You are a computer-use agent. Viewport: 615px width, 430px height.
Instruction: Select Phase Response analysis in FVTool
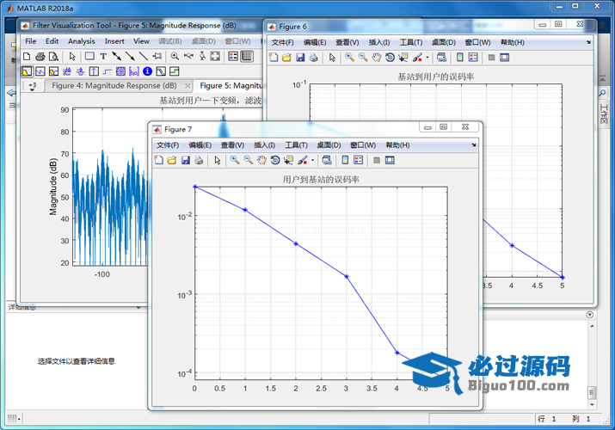pyautogui.click(x=40, y=71)
